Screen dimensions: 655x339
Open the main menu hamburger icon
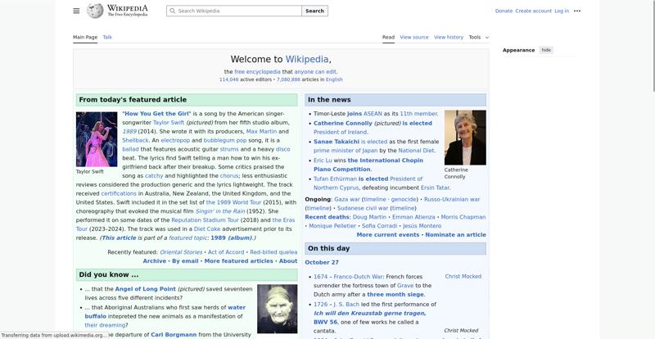pyautogui.click(x=76, y=11)
